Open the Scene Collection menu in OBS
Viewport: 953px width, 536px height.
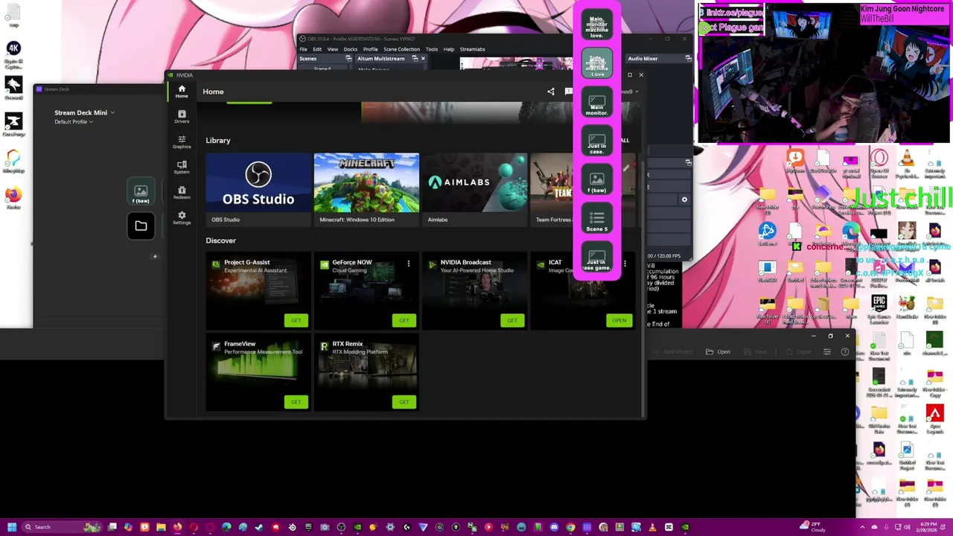[401, 49]
